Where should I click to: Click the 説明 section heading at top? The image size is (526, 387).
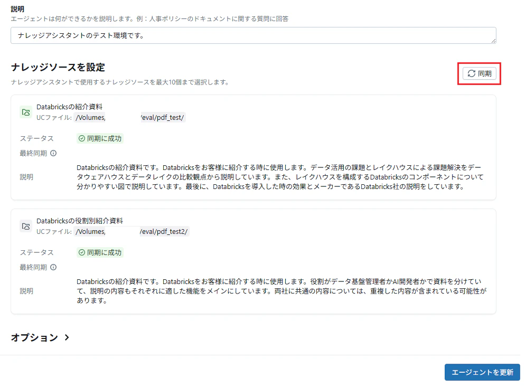(x=17, y=8)
